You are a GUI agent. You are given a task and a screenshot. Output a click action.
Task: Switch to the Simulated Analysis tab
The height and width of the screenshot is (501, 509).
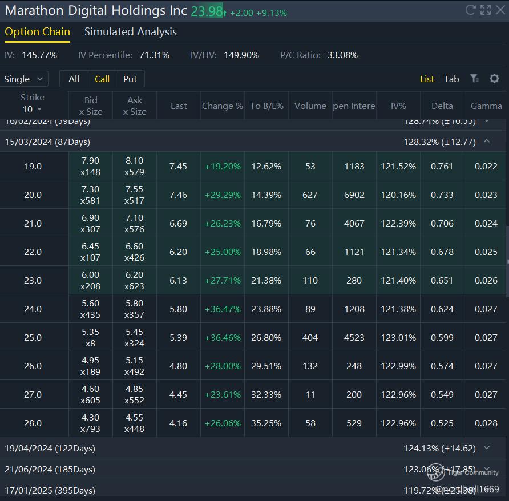tap(131, 32)
